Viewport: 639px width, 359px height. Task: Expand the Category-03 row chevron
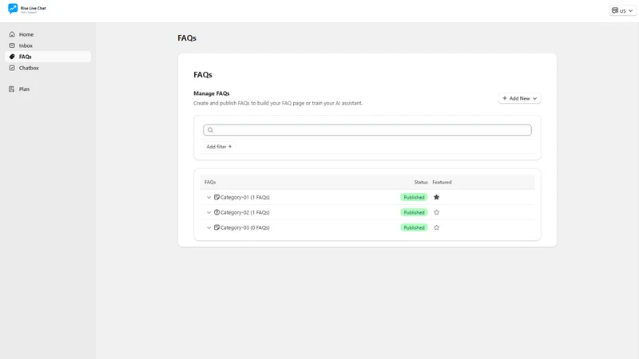(208, 227)
